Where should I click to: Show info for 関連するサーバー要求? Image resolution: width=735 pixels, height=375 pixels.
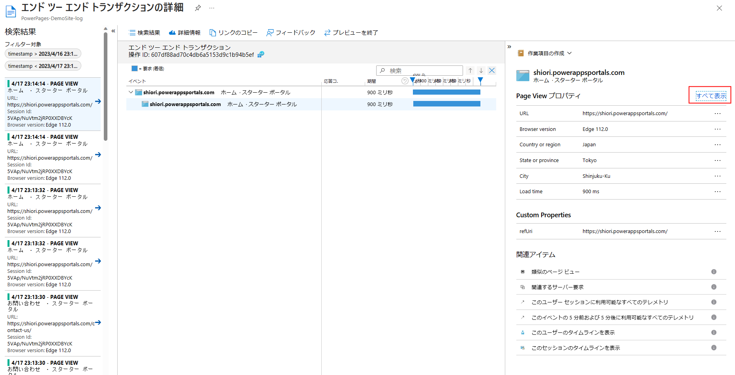pos(714,287)
